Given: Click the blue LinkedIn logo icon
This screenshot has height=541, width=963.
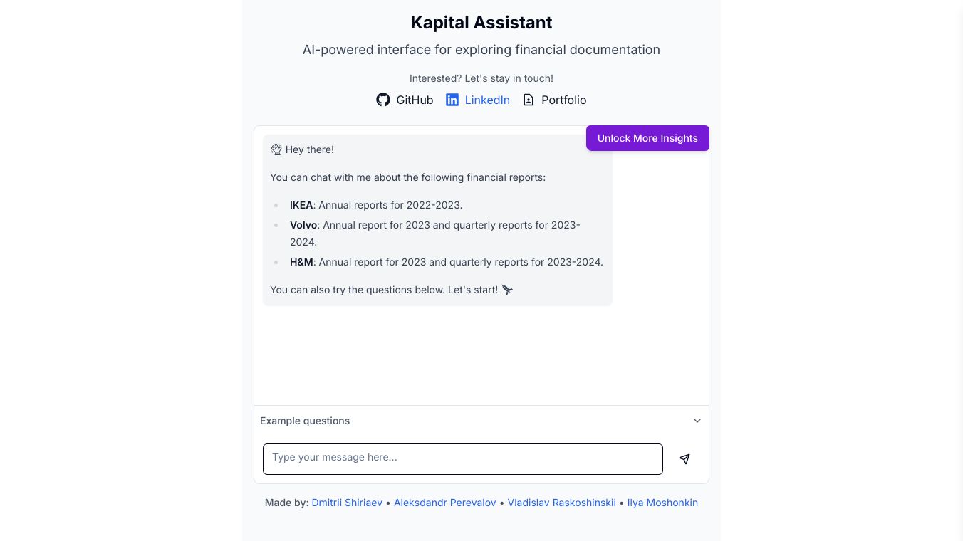Looking at the screenshot, I should coord(452,100).
